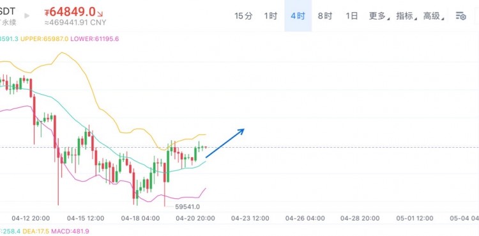479x236 pixels.
Task: Expand the 高级 advanced options menu
Action: pyautogui.click(x=433, y=16)
